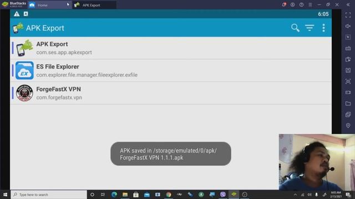Click the Windows search box
This screenshot has width=355, height=199.
pyautogui.click(x=49, y=195)
